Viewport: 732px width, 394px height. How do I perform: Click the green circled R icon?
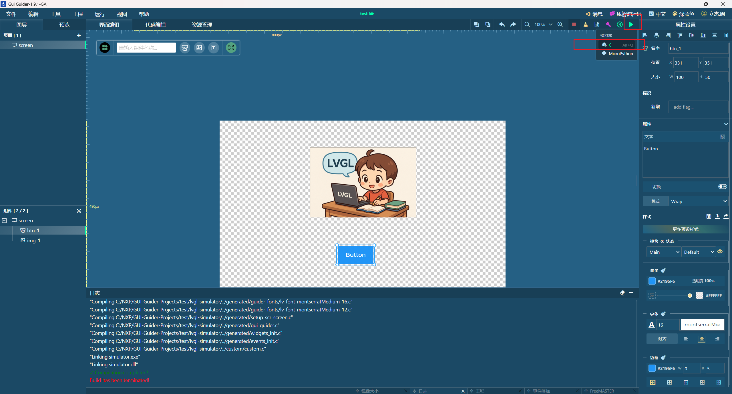point(620,25)
